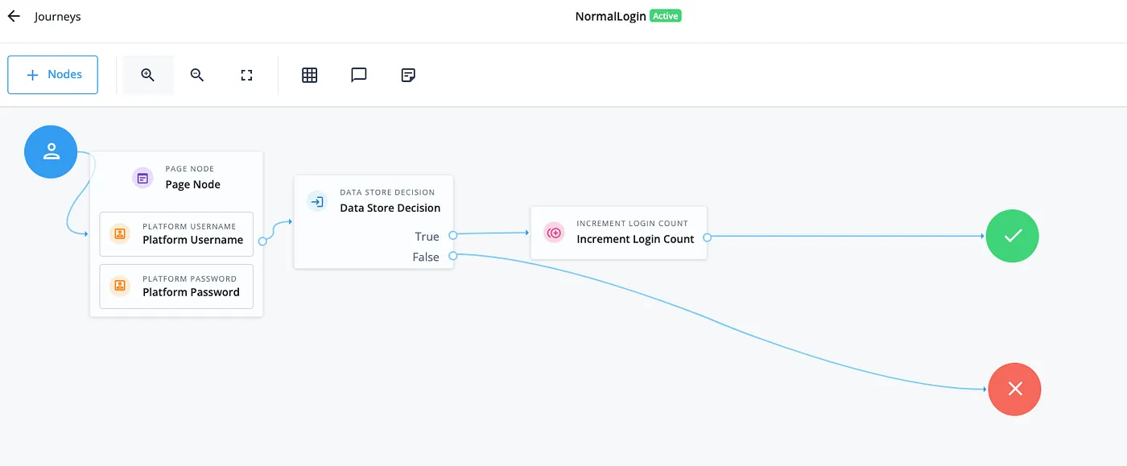Select the zoom in tool
This screenshot has height=466, width=1127.
coord(147,74)
